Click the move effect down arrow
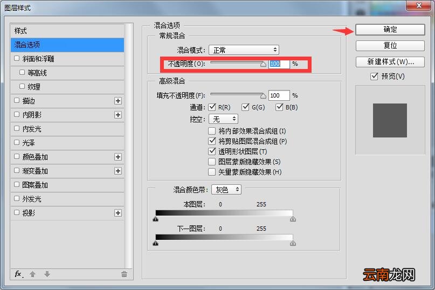Screen dimensions: 435x290 coord(47,274)
